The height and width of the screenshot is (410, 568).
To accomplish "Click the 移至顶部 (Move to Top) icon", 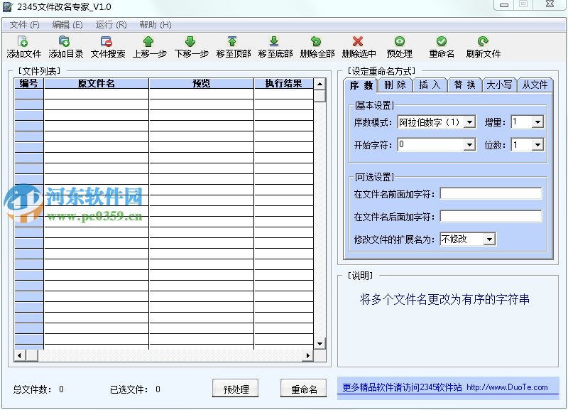I will 232,46.
